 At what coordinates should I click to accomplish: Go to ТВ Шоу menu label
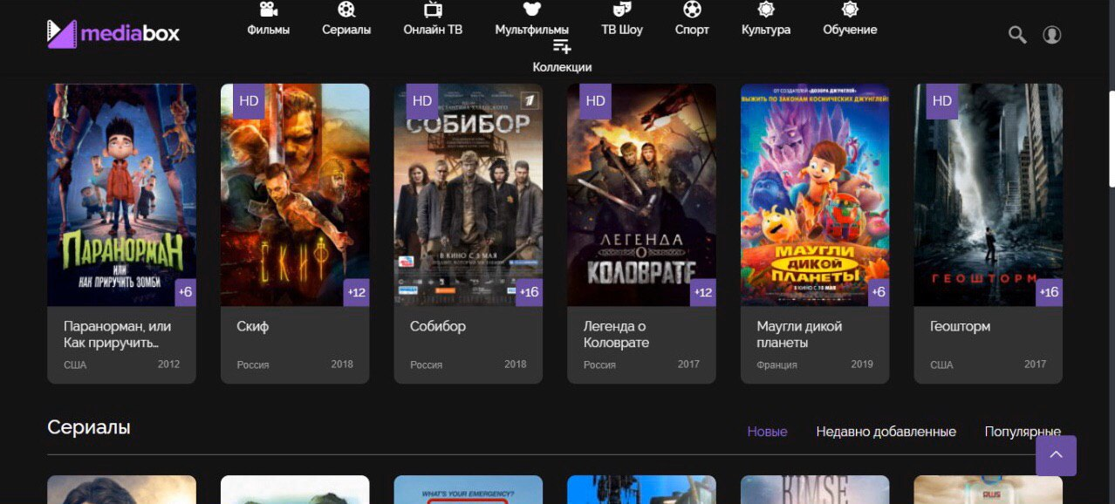coord(622,30)
